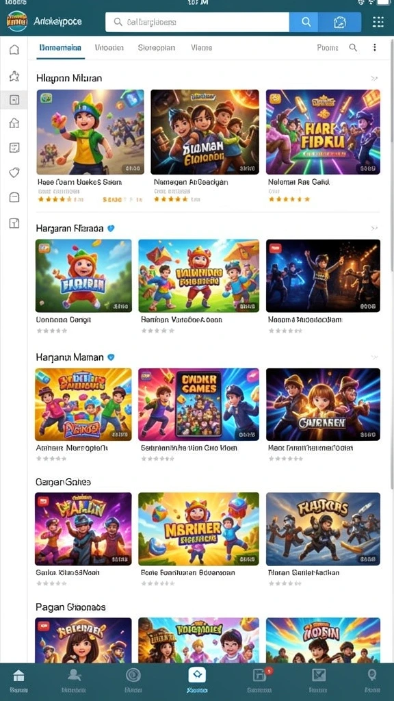394x701 pixels.
Task: Open the Mbriher sunburst game thumbnail
Action: 199,529
